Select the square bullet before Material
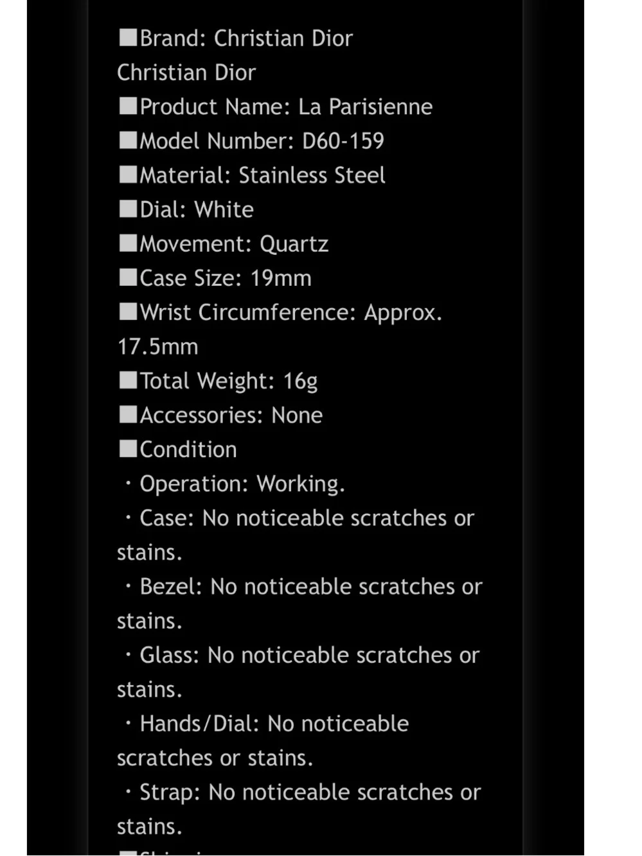This screenshot has height=856, width=642. coord(128,175)
